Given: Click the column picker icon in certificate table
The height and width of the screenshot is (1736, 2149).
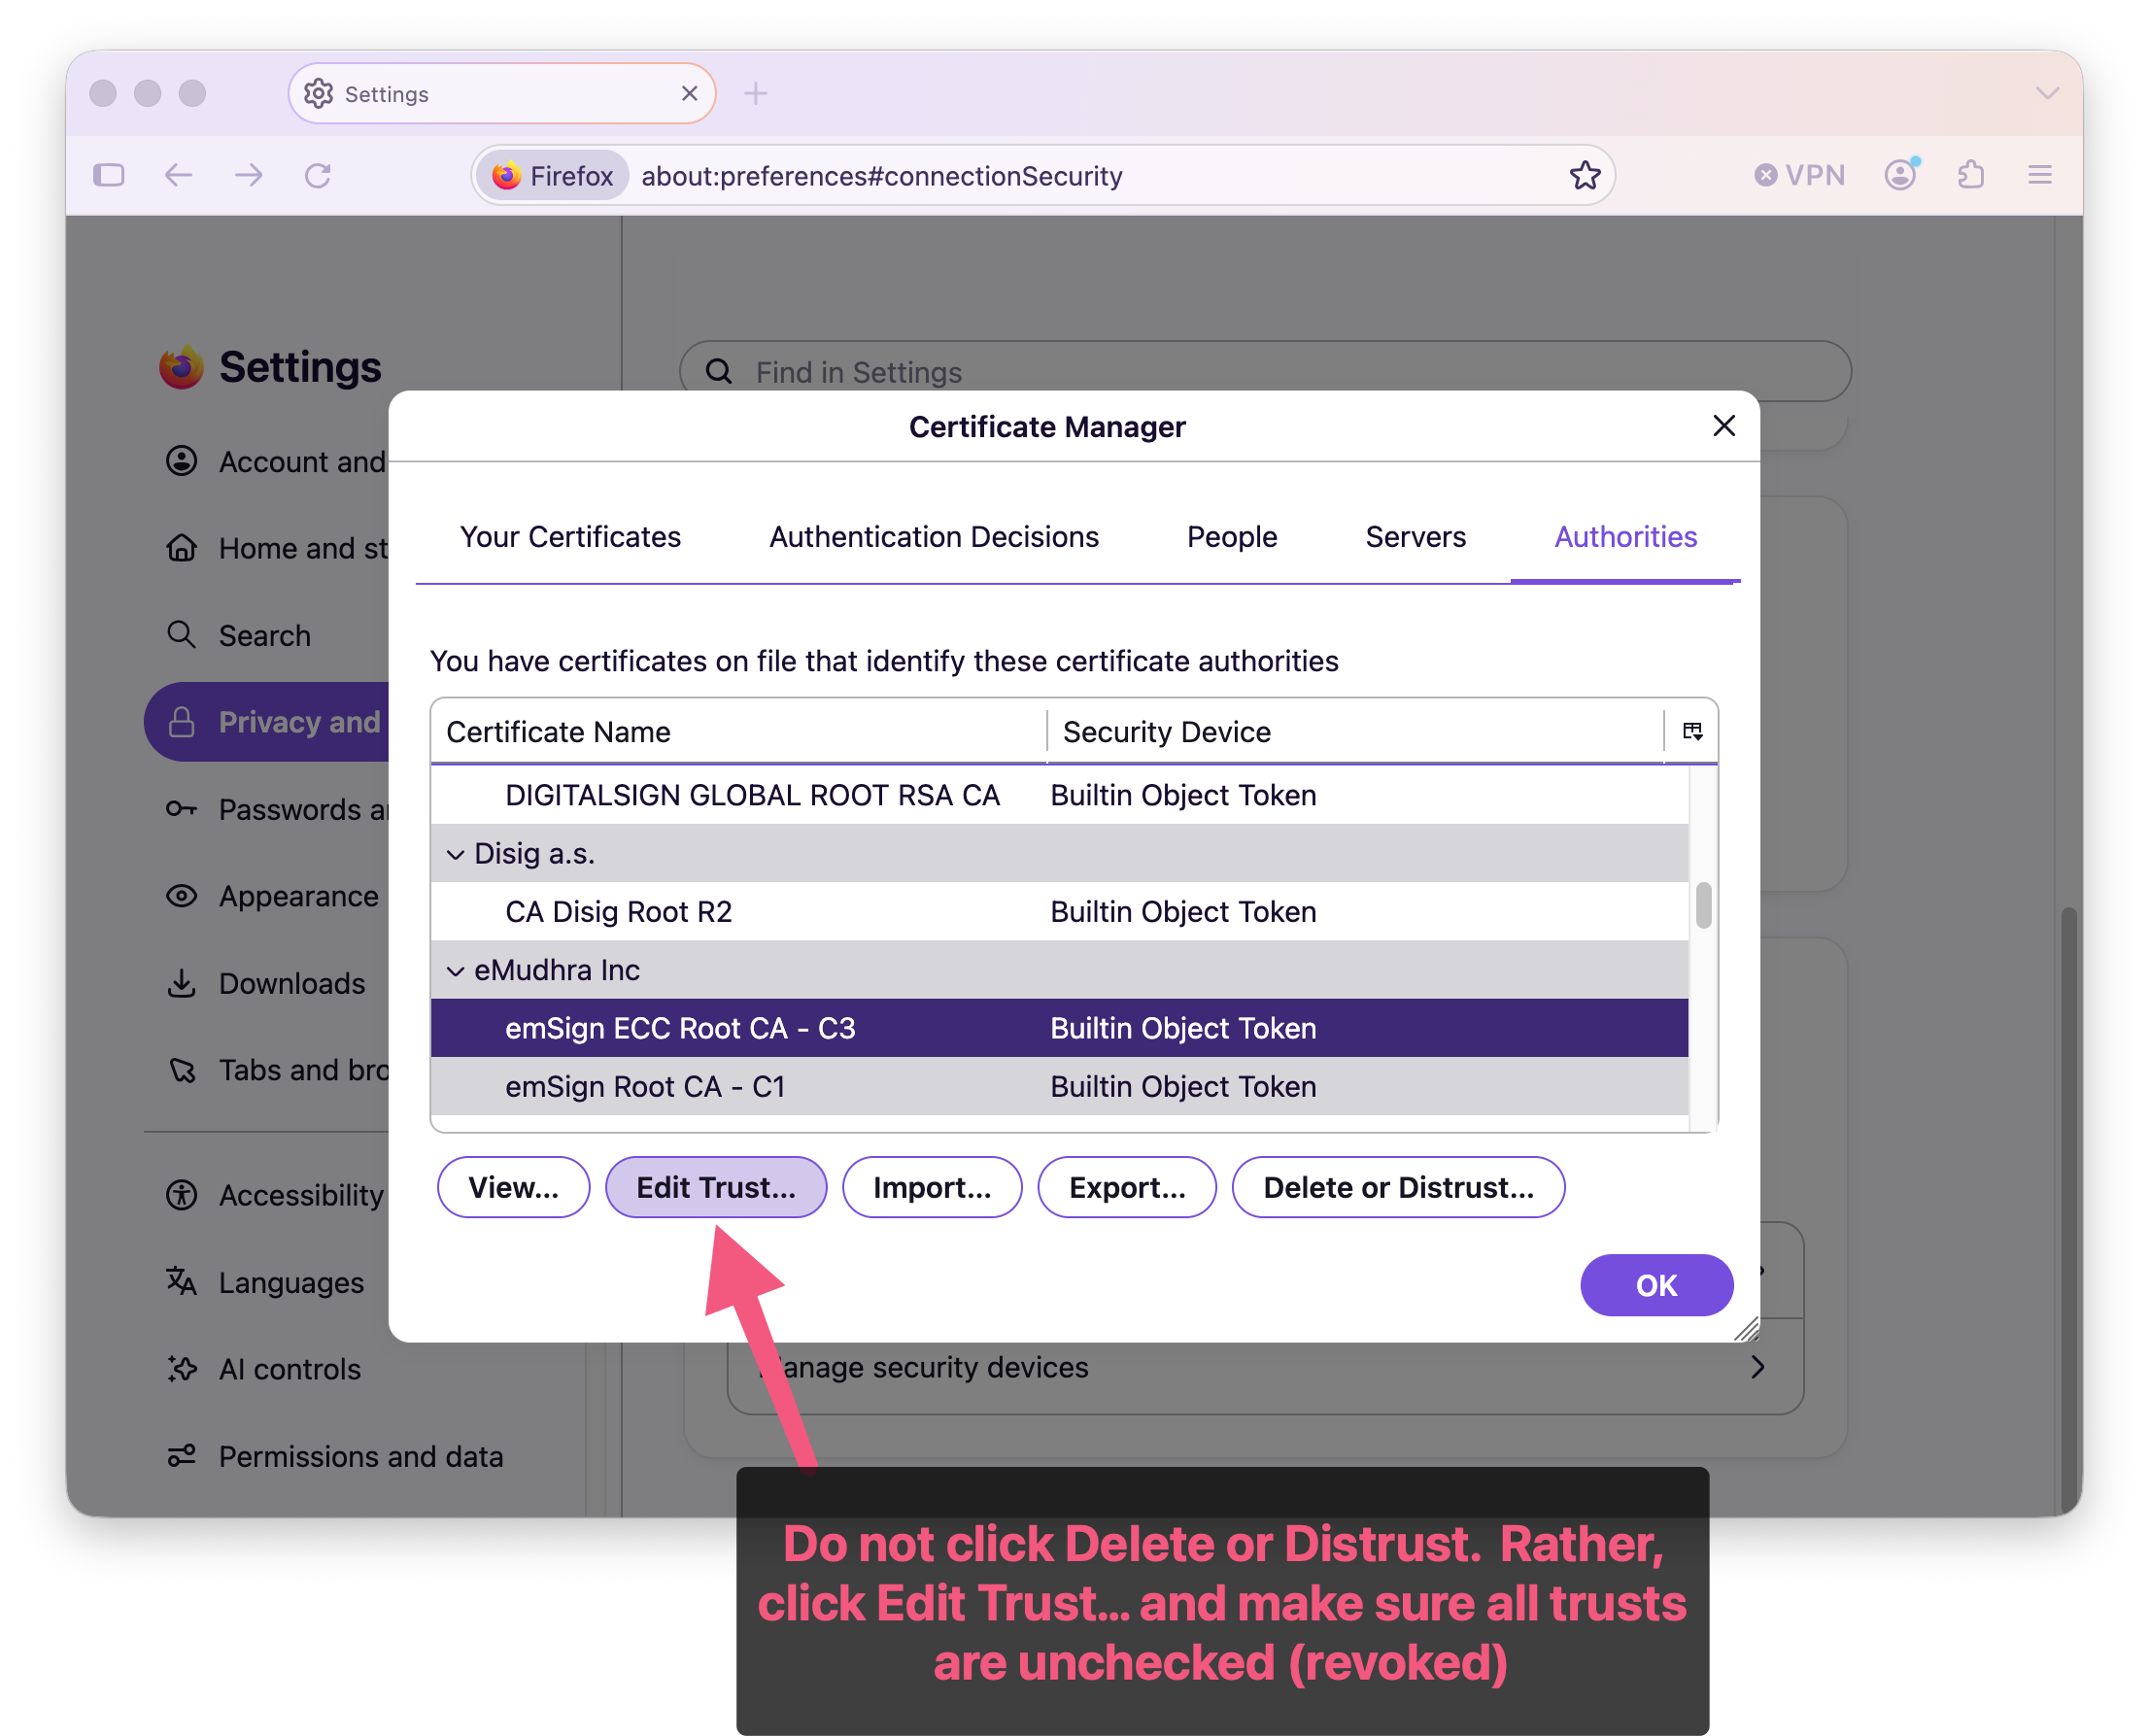Looking at the screenshot, I should (1691, 731).
